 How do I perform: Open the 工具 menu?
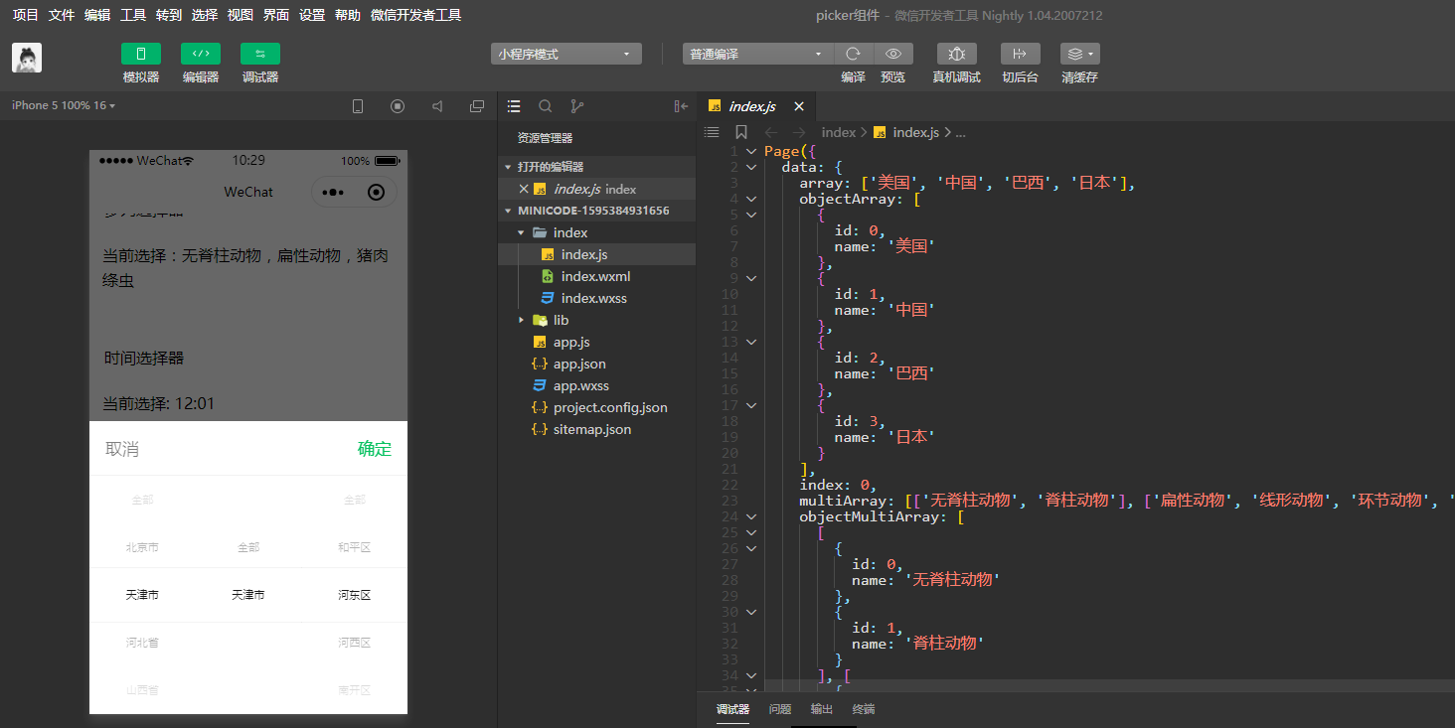pos(133,15)
